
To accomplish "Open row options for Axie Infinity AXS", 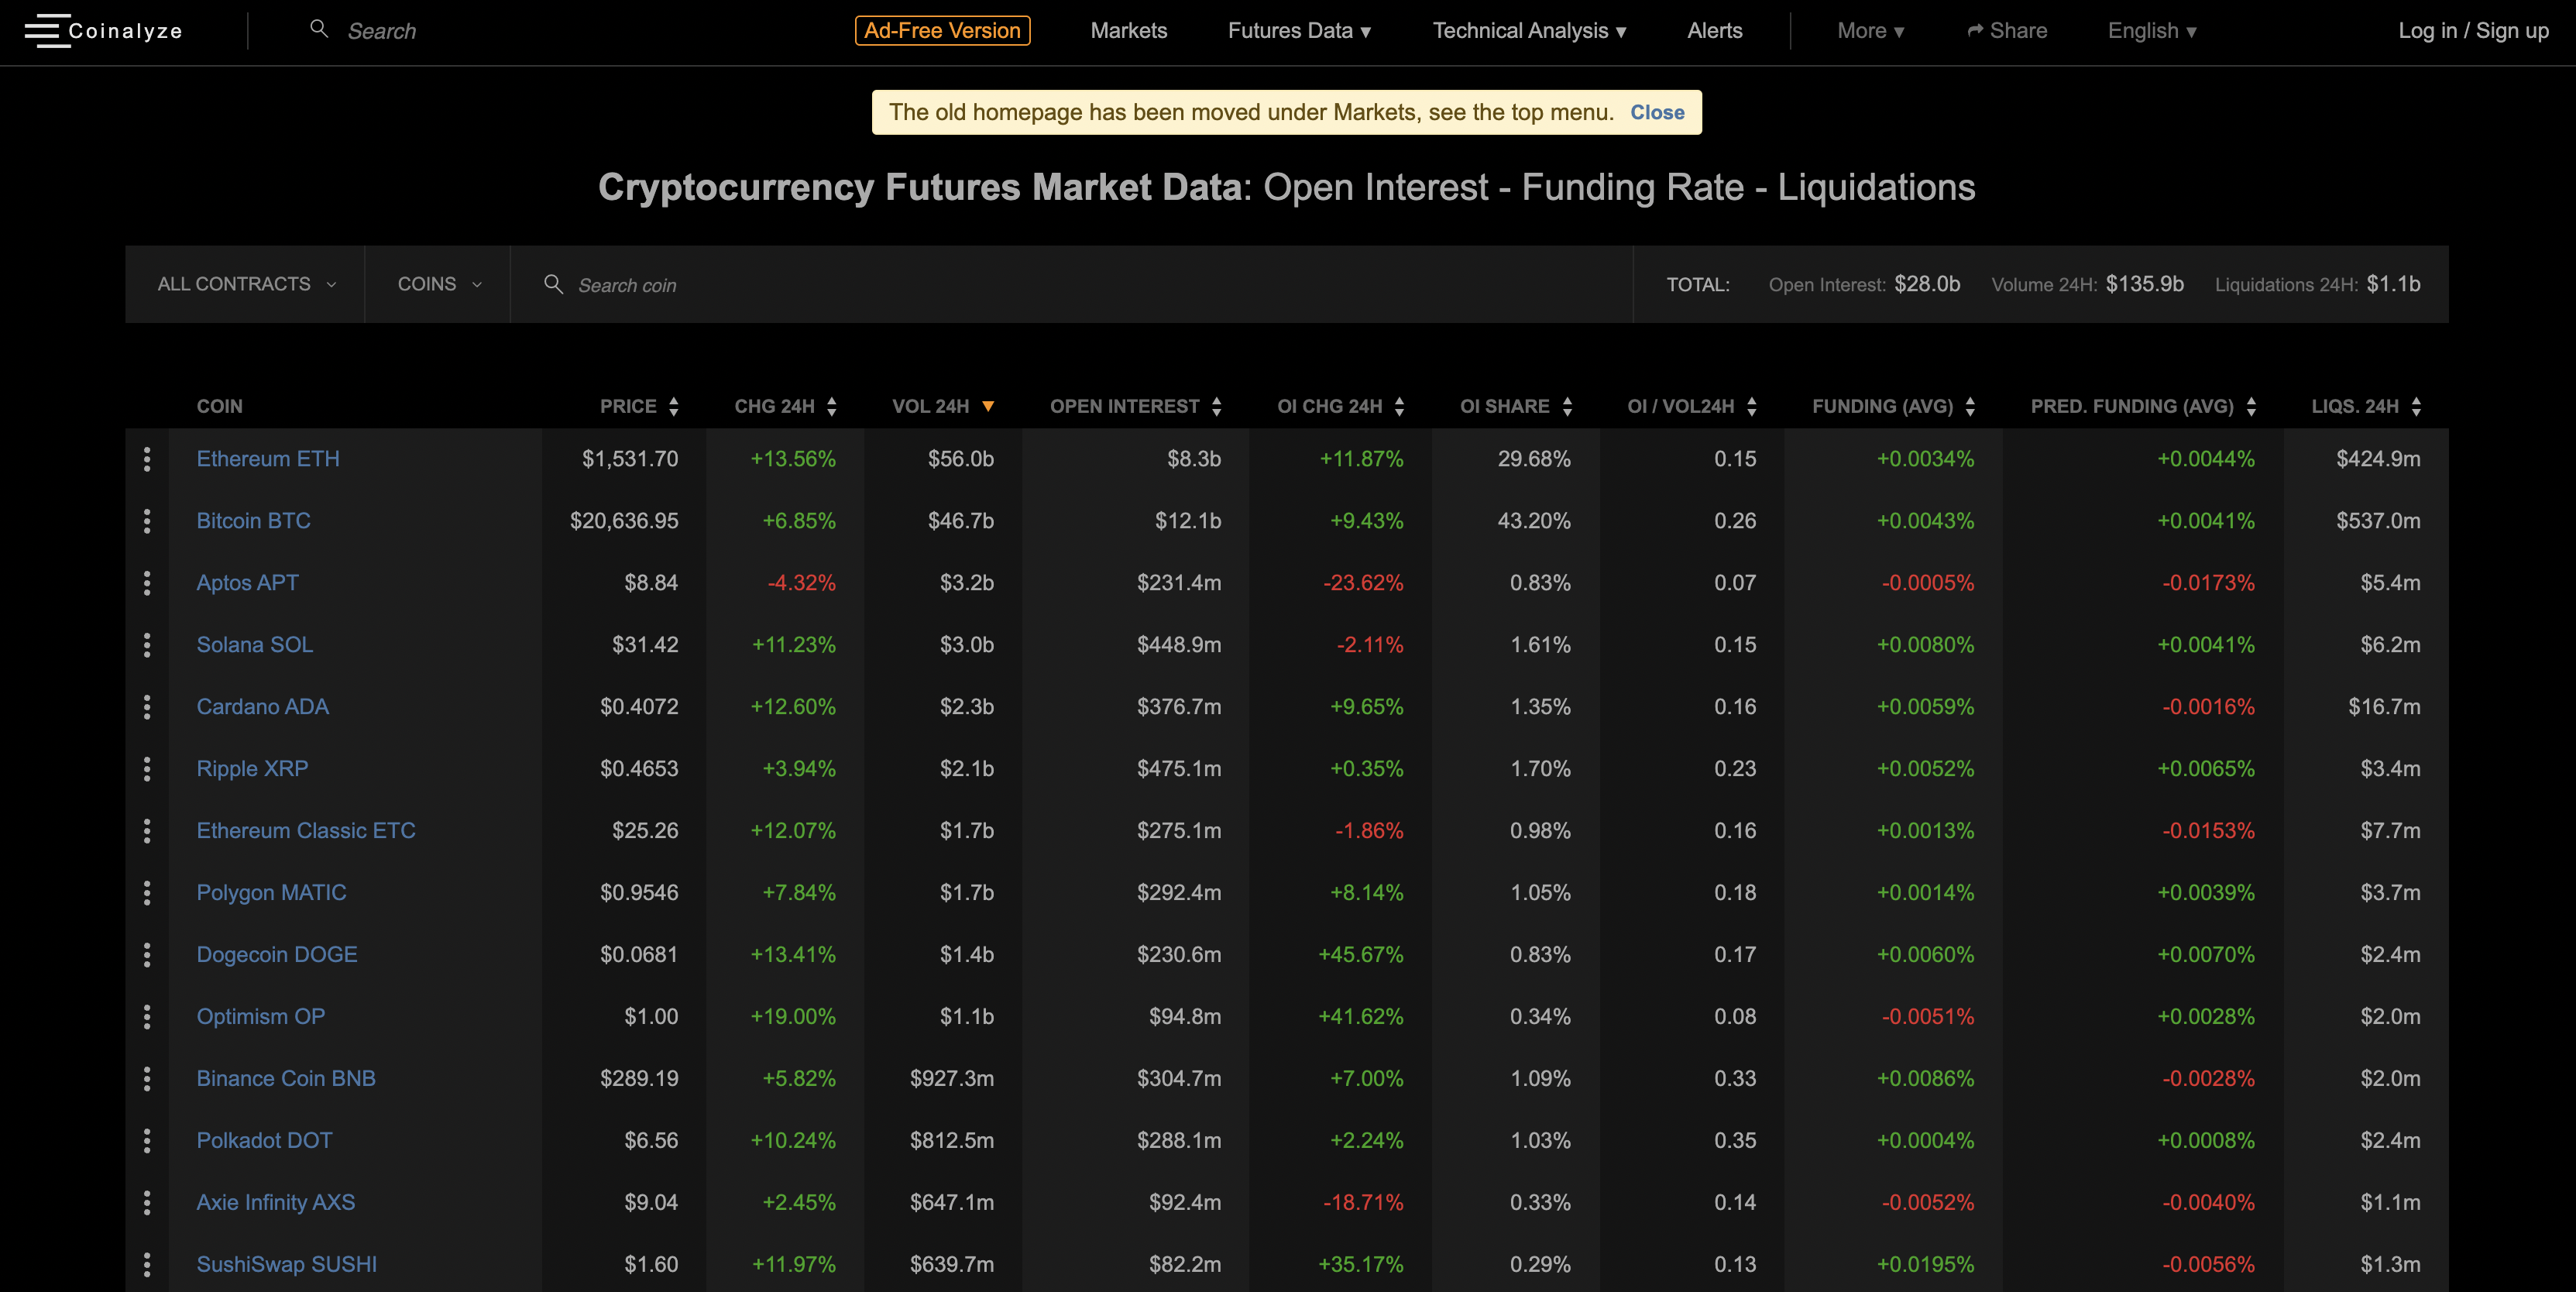I will pyautogui.click(x=147, y=1203).
